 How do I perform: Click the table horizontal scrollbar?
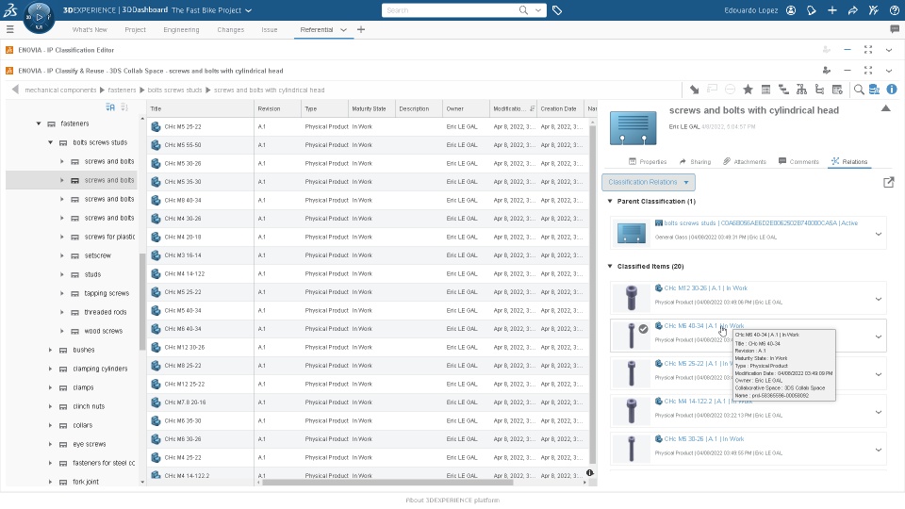click(387, 483)
